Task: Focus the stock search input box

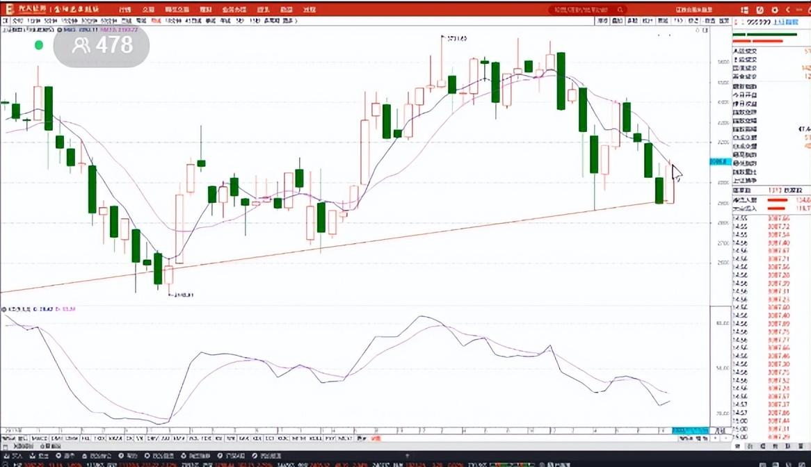Action: tap(588, 10)
